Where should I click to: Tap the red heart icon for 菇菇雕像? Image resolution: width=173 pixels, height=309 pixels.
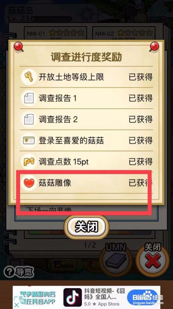click(x=29, y=183)
